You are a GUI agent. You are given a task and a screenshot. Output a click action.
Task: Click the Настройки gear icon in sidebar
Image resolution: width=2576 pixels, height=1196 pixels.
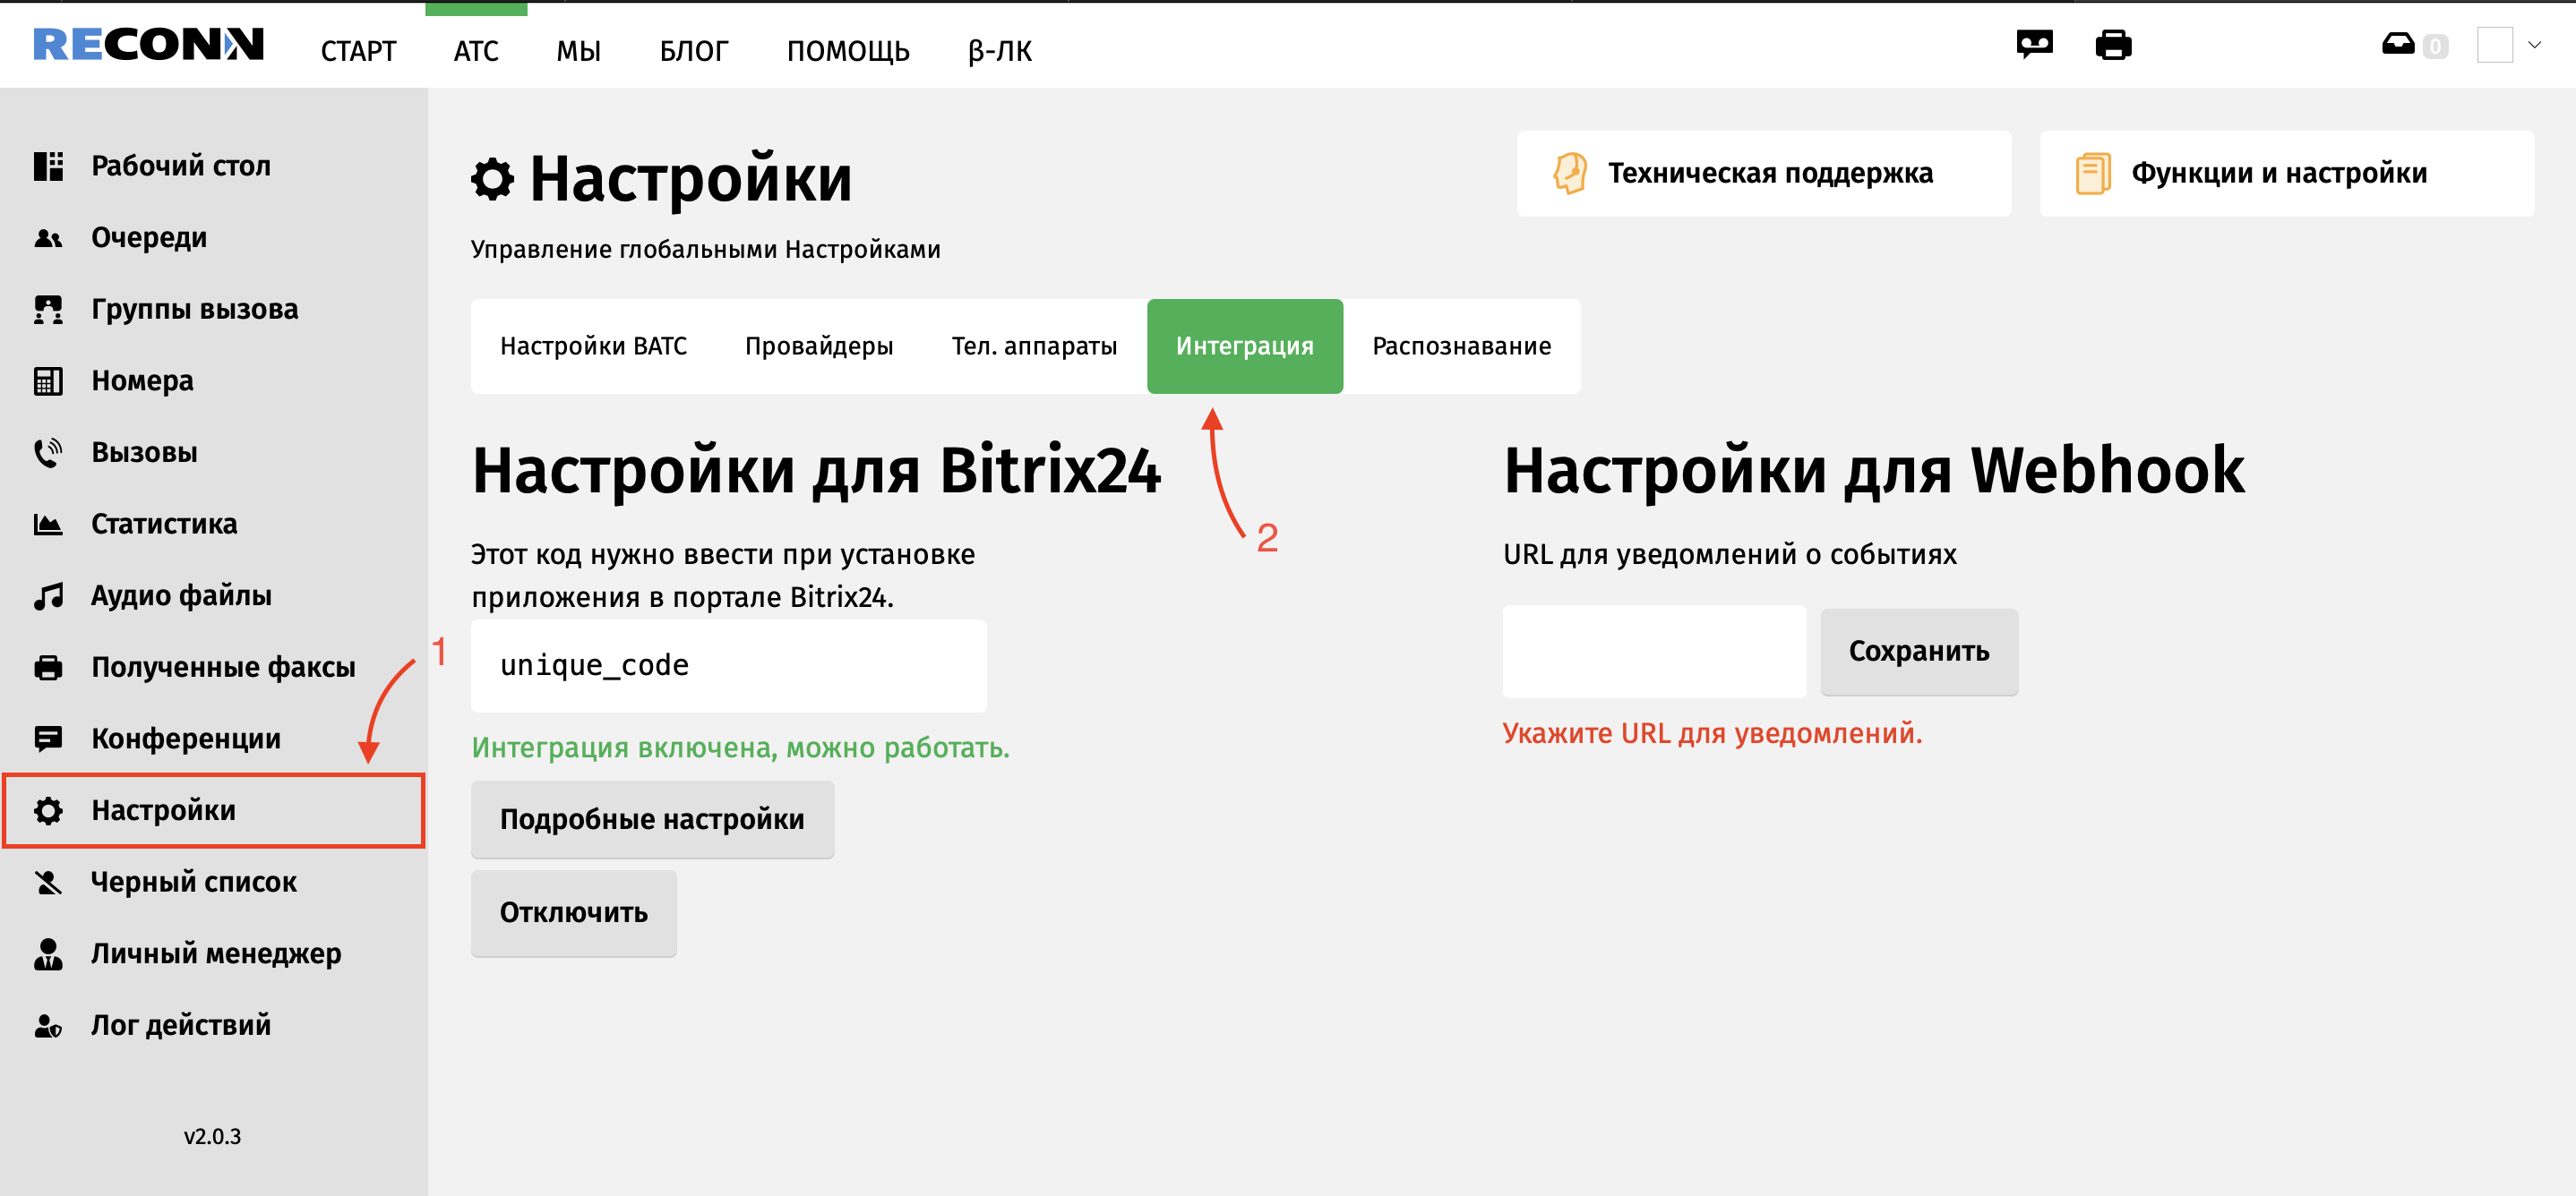click(48, 810)
